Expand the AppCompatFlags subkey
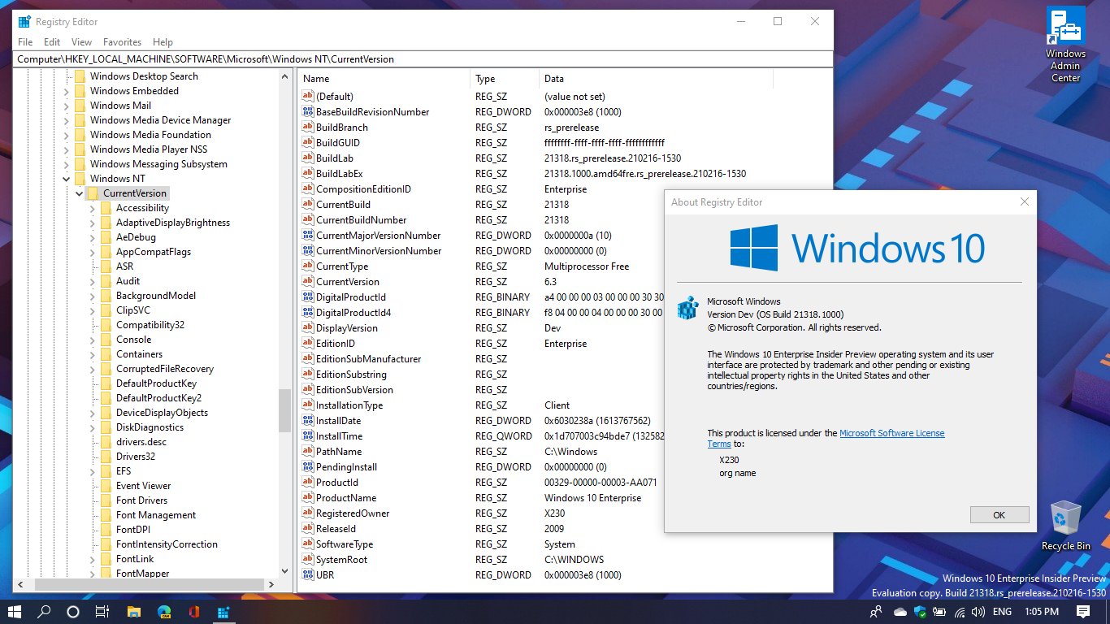This screenshot has width=1110, height=624. coord(93,252)
